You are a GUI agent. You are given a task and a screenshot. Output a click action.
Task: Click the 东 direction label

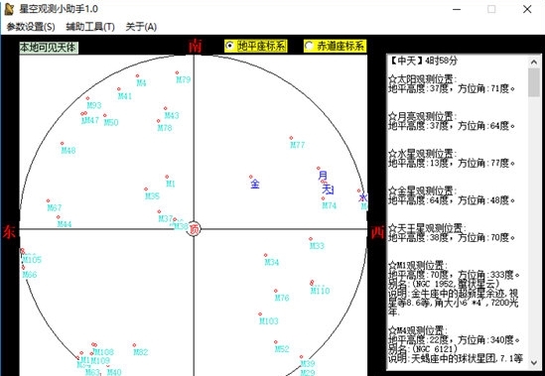(x=9, y=232)
